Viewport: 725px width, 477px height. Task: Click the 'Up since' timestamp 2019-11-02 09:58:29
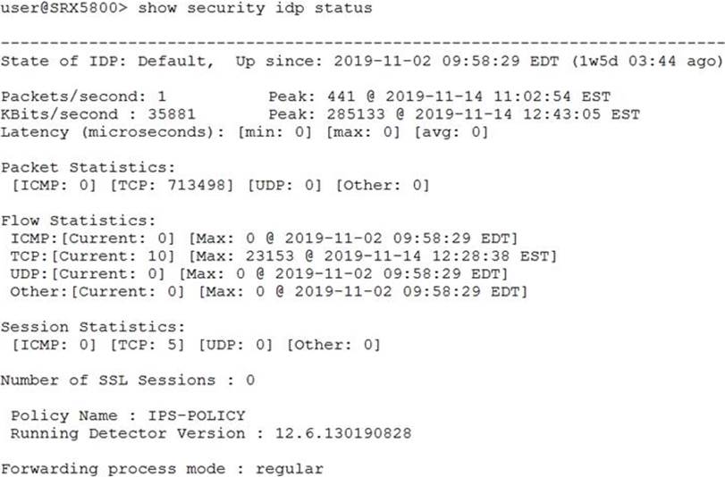pos(426,61)
